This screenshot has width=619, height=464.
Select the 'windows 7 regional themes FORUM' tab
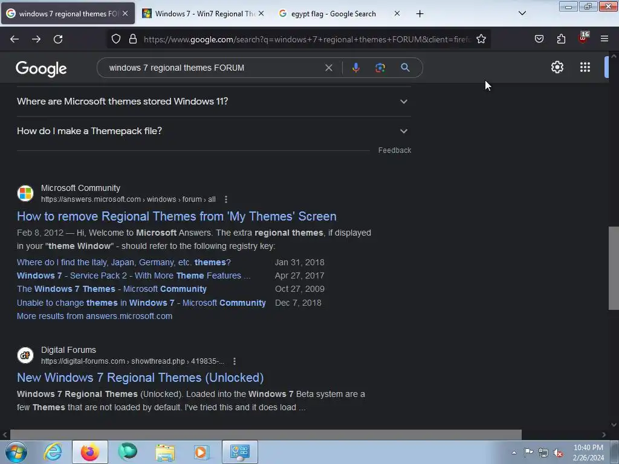[68, 13]
